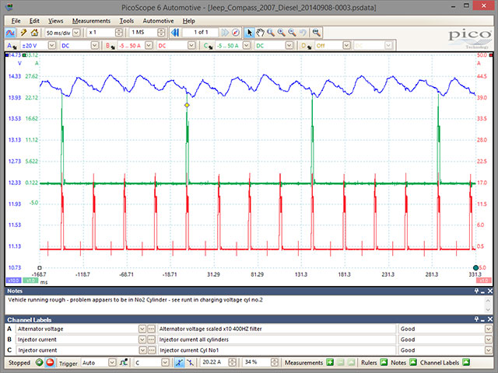Open the Edit menu

(34, 21)
